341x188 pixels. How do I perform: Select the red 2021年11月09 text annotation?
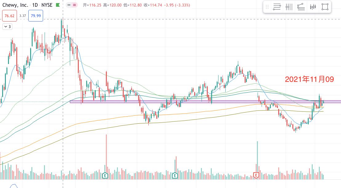309,79
